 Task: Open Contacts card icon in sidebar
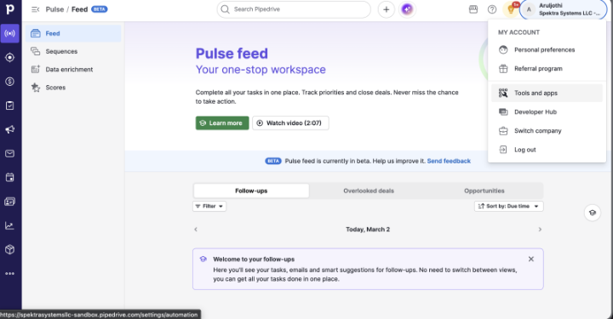pos(9,202)
